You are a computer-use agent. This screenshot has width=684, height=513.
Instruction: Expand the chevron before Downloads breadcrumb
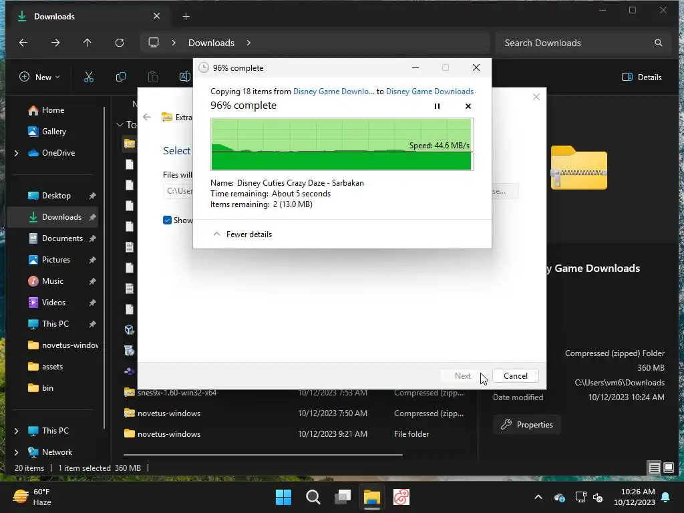point(174,43)
